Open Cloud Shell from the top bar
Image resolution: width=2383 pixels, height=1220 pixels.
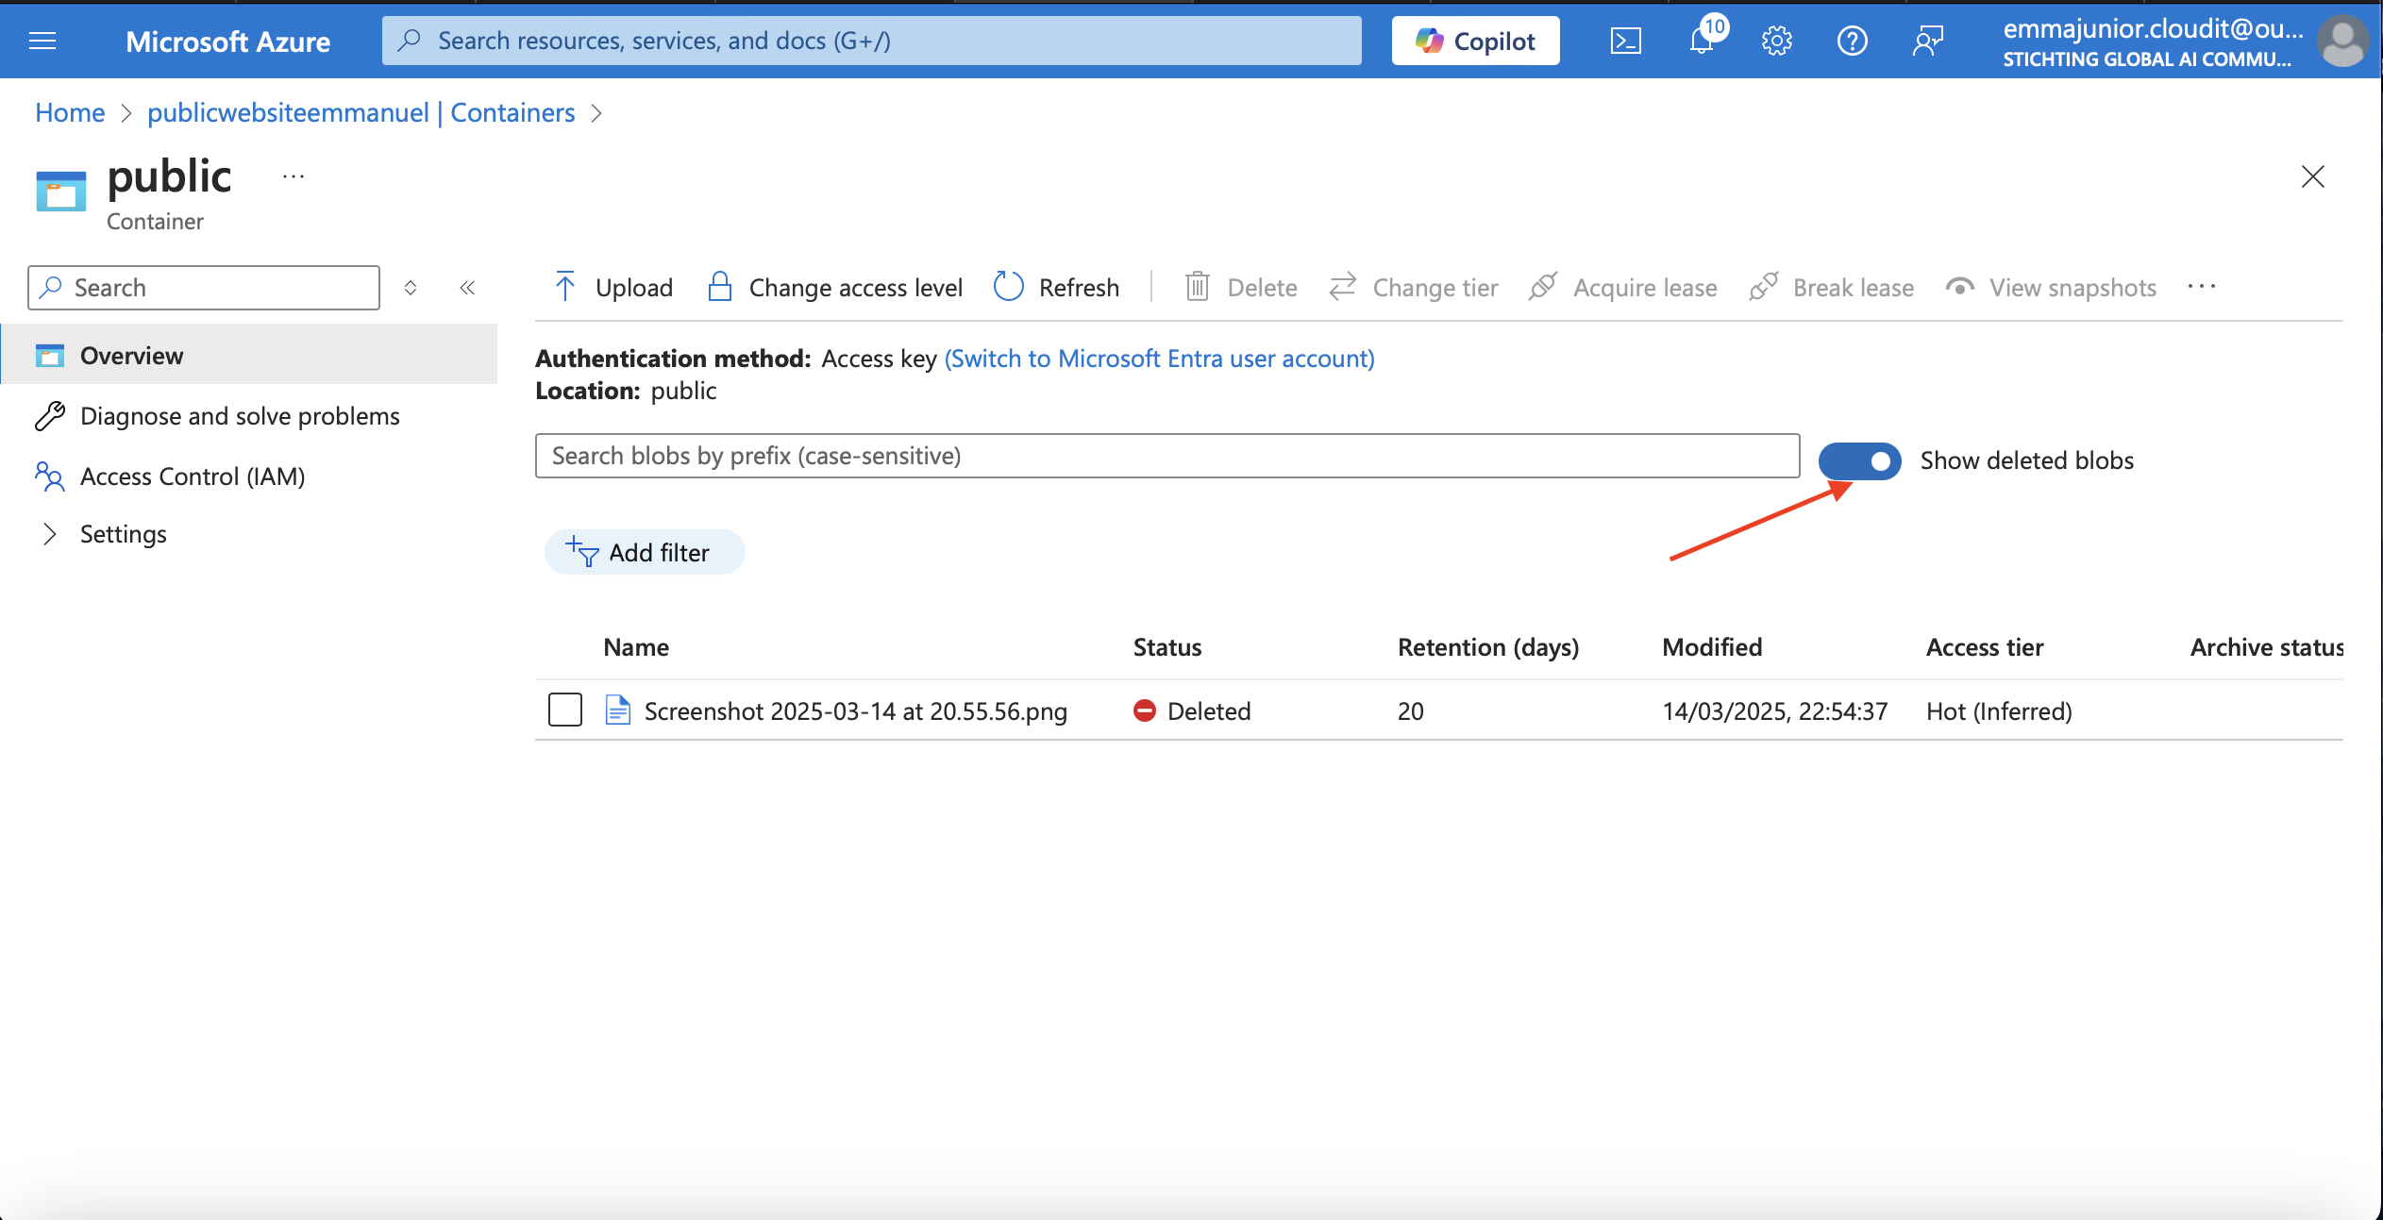tap(1625, 41)
